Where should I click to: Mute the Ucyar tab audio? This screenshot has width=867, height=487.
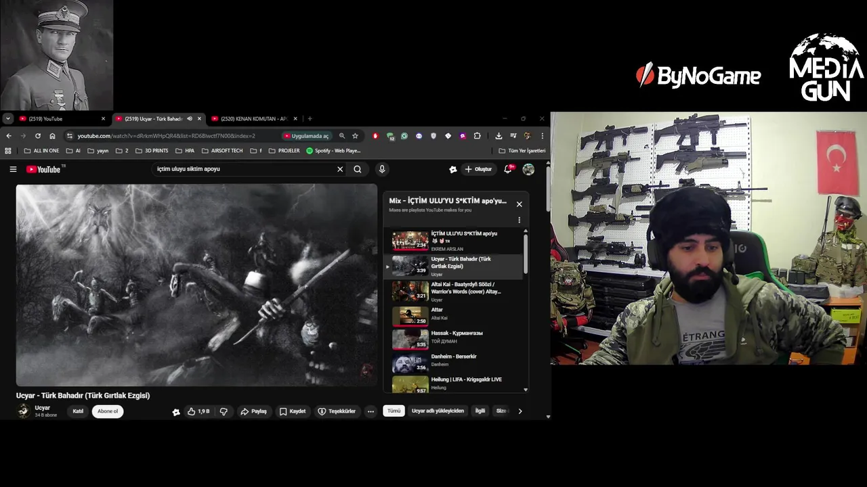coord(190,119)
